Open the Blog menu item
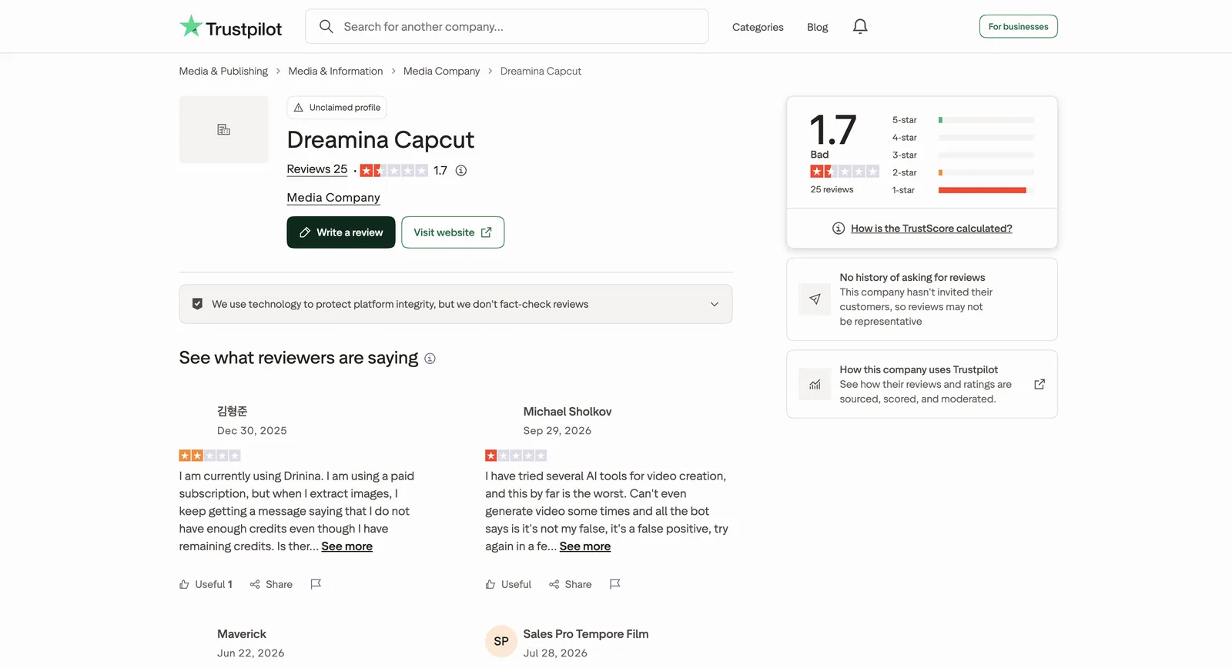Viewport: 1232px width, 668px height. click(818, 27)
